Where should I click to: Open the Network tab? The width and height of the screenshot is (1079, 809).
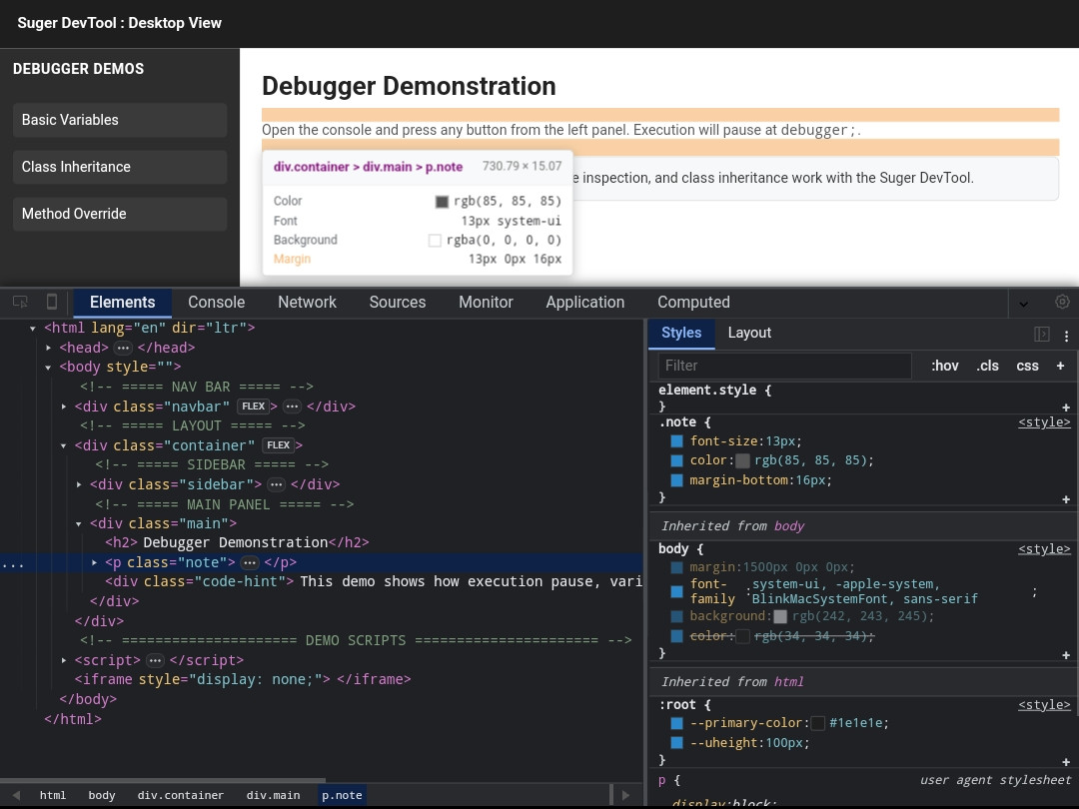pyautogui.click(x=307, y=302)
